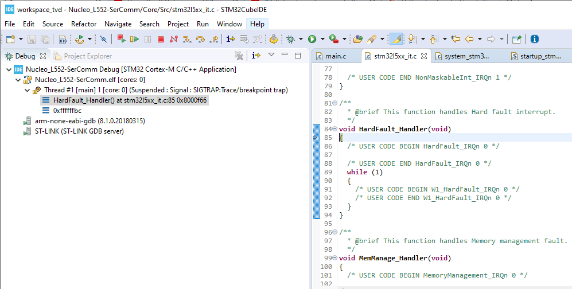Open the File menu
Viewport: 572px width, 289px height.
click(10, 24)
